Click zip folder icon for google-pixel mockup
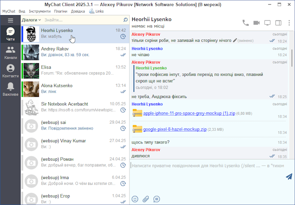Image resolution: width=295 pixels, height=205 pixels. [x=137, y=129]
